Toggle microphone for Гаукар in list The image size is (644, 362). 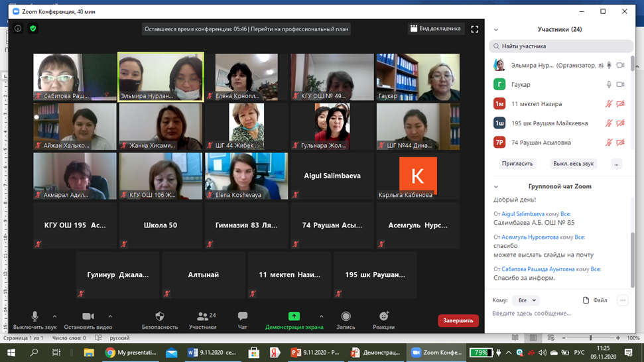click(609, 84)
